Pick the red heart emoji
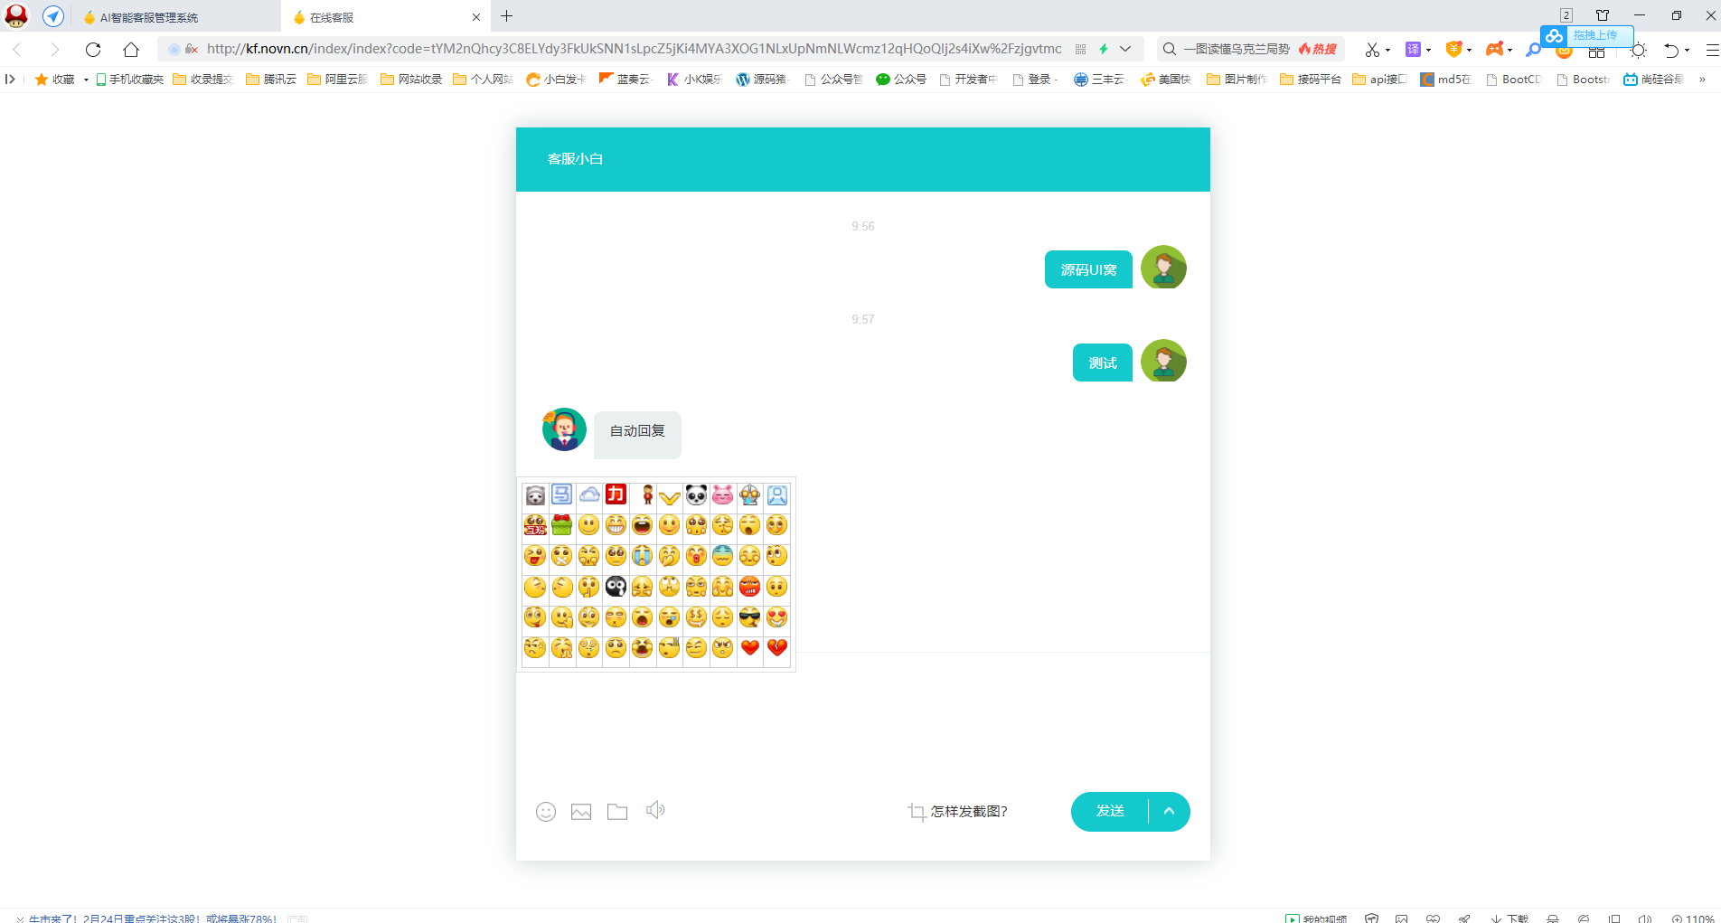Image resolution: width=1721 pixels, height=923 pixels. [x=750, y=647]
